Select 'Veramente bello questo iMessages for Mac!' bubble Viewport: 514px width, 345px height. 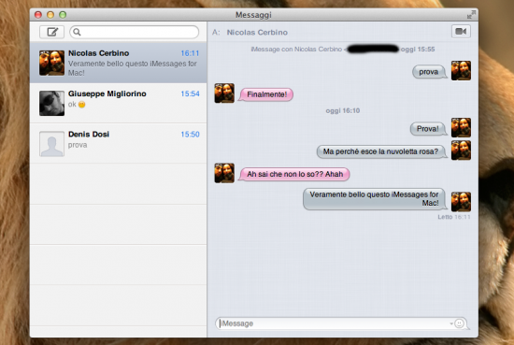375,199
